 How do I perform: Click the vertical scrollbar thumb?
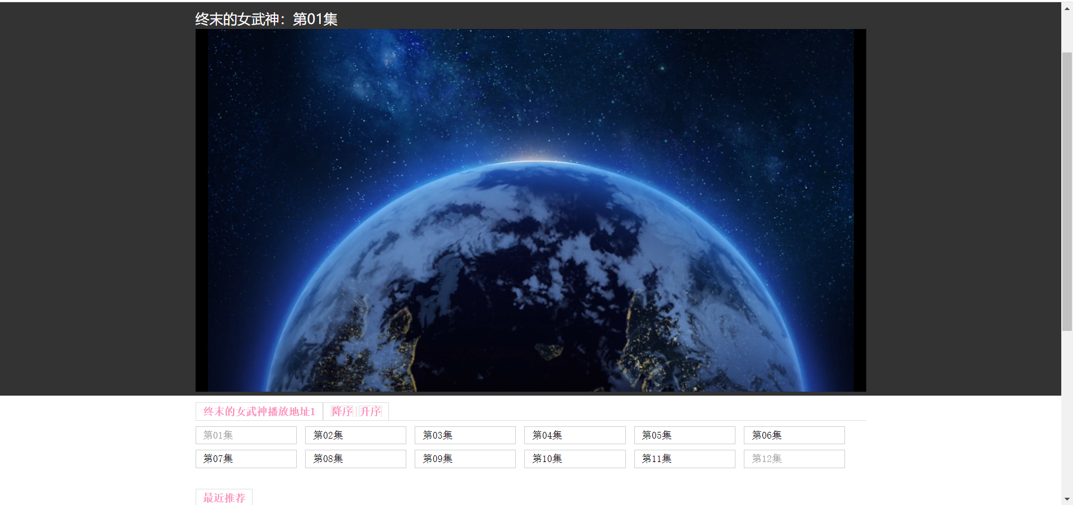click(x=1067, y=191)
